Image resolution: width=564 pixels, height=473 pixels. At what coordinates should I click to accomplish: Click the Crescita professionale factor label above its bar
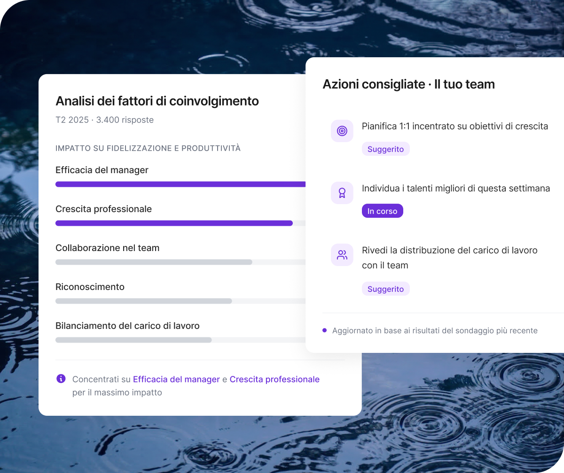[x=103, y=209]
